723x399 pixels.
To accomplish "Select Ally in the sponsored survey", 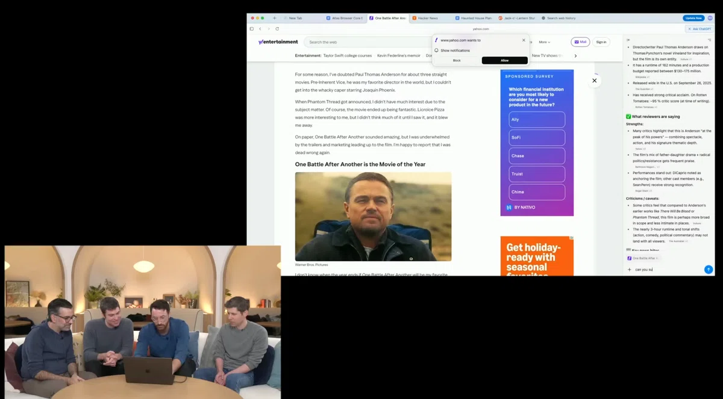I will (x=537, y=119).
